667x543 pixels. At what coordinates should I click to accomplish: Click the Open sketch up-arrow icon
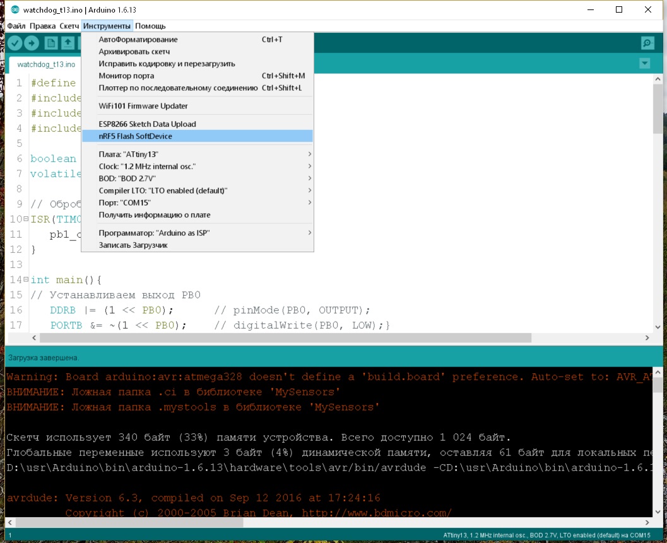pyautogui.click(x=68, y=43)
